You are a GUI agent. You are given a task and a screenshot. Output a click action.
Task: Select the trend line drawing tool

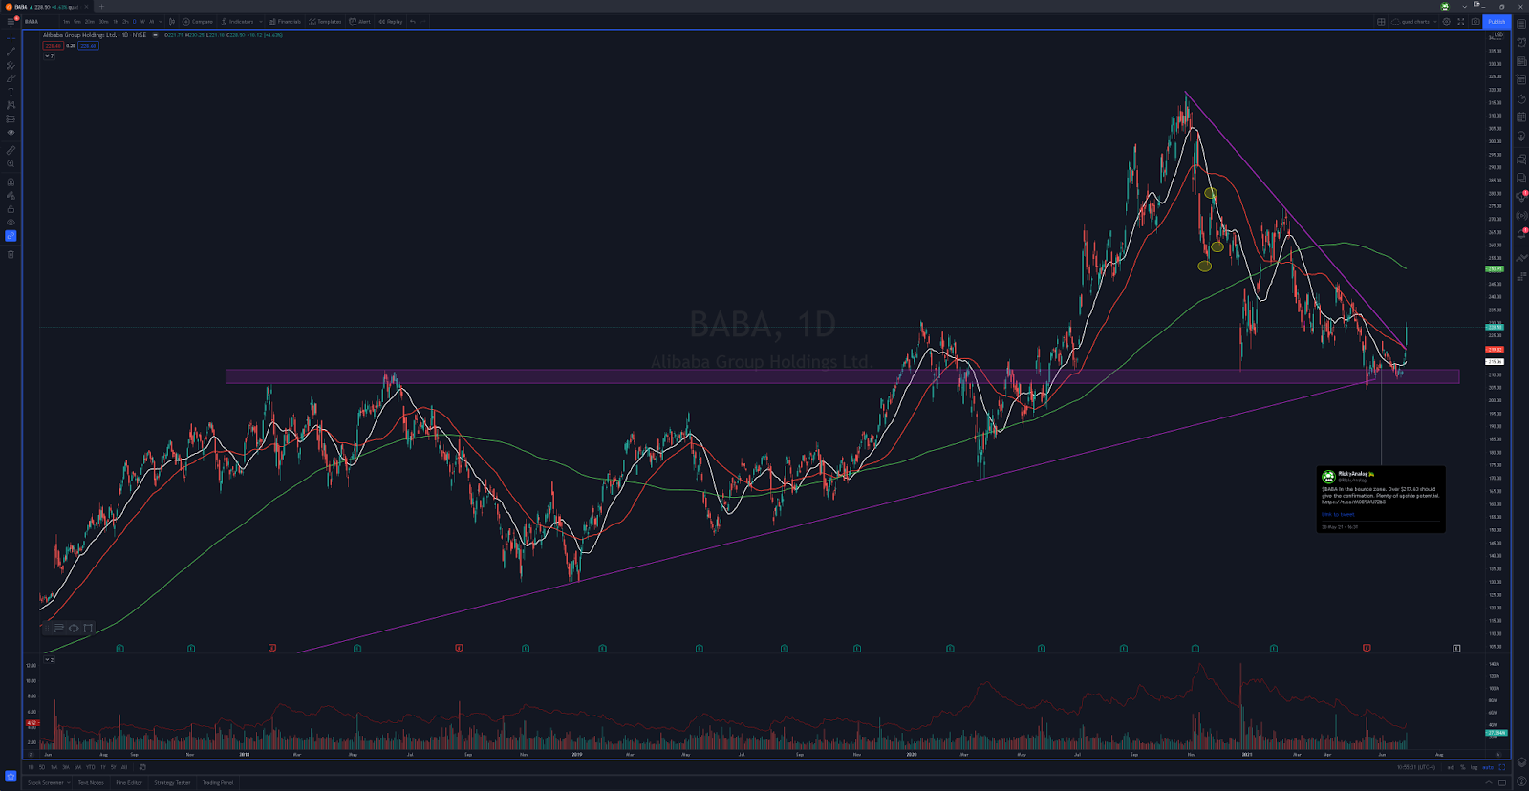pyautogui.click(x=11, y=52)
